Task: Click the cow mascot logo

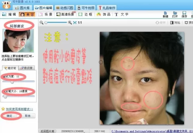Action: coord(6,5)
